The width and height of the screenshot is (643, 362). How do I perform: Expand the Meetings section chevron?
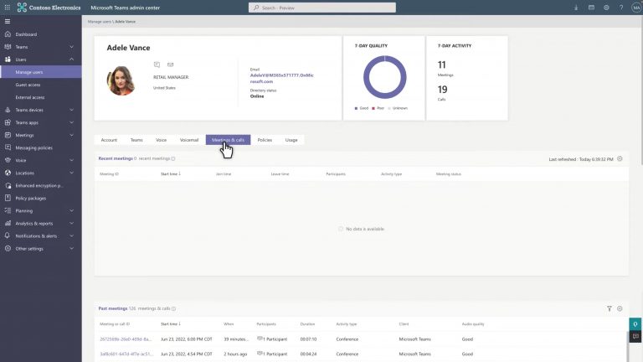(72, 135)
